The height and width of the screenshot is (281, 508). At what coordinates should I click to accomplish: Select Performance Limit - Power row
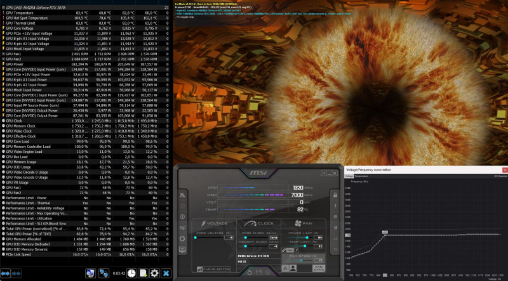85,198
